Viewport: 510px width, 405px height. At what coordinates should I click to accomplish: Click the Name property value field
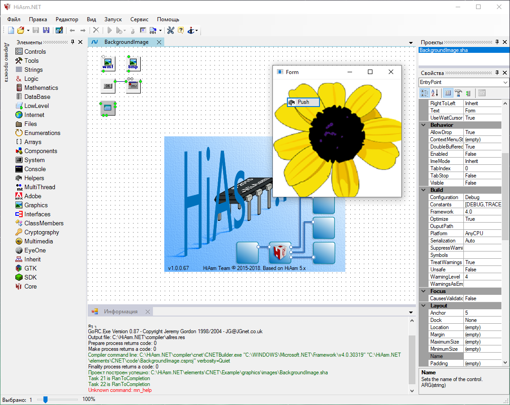(482, 356)
